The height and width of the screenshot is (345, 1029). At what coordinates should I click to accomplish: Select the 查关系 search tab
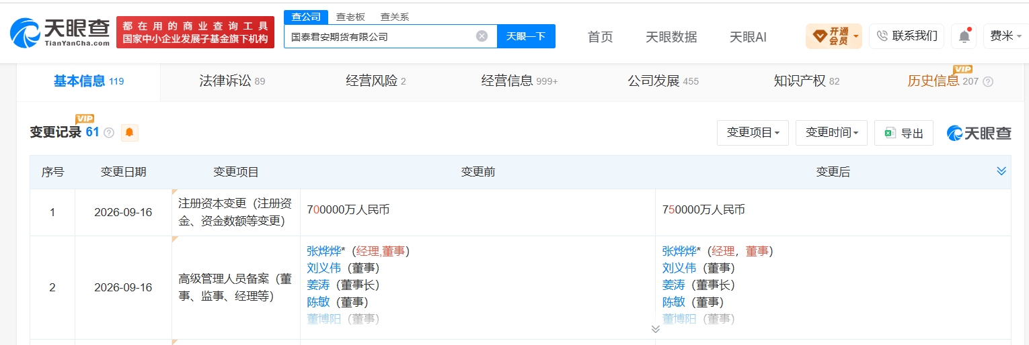(x=394, y=17)
